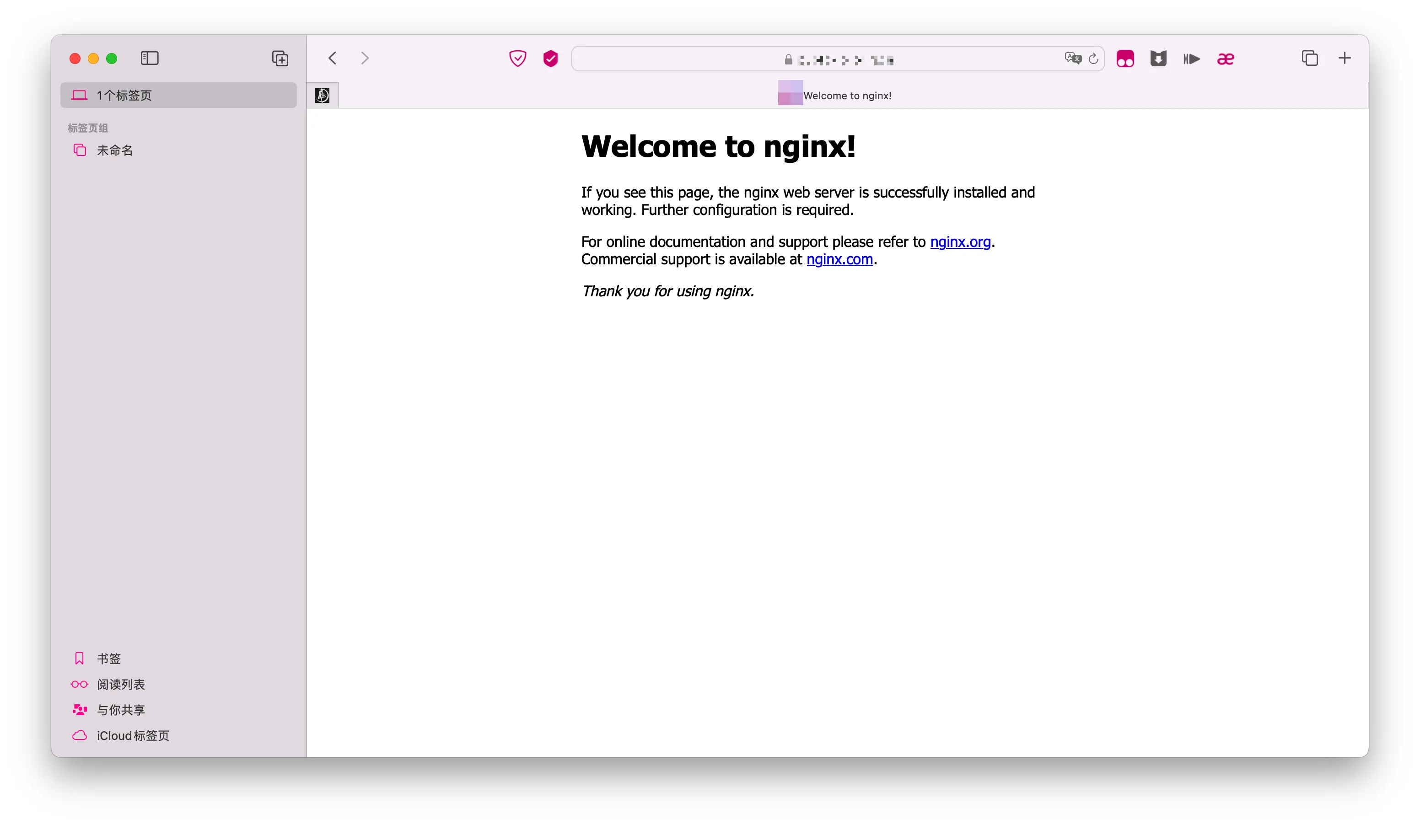Image resolution: width=1420 pixels, height=825 pixels.
Task: Go back to previous page
Action: pos(333,58)
